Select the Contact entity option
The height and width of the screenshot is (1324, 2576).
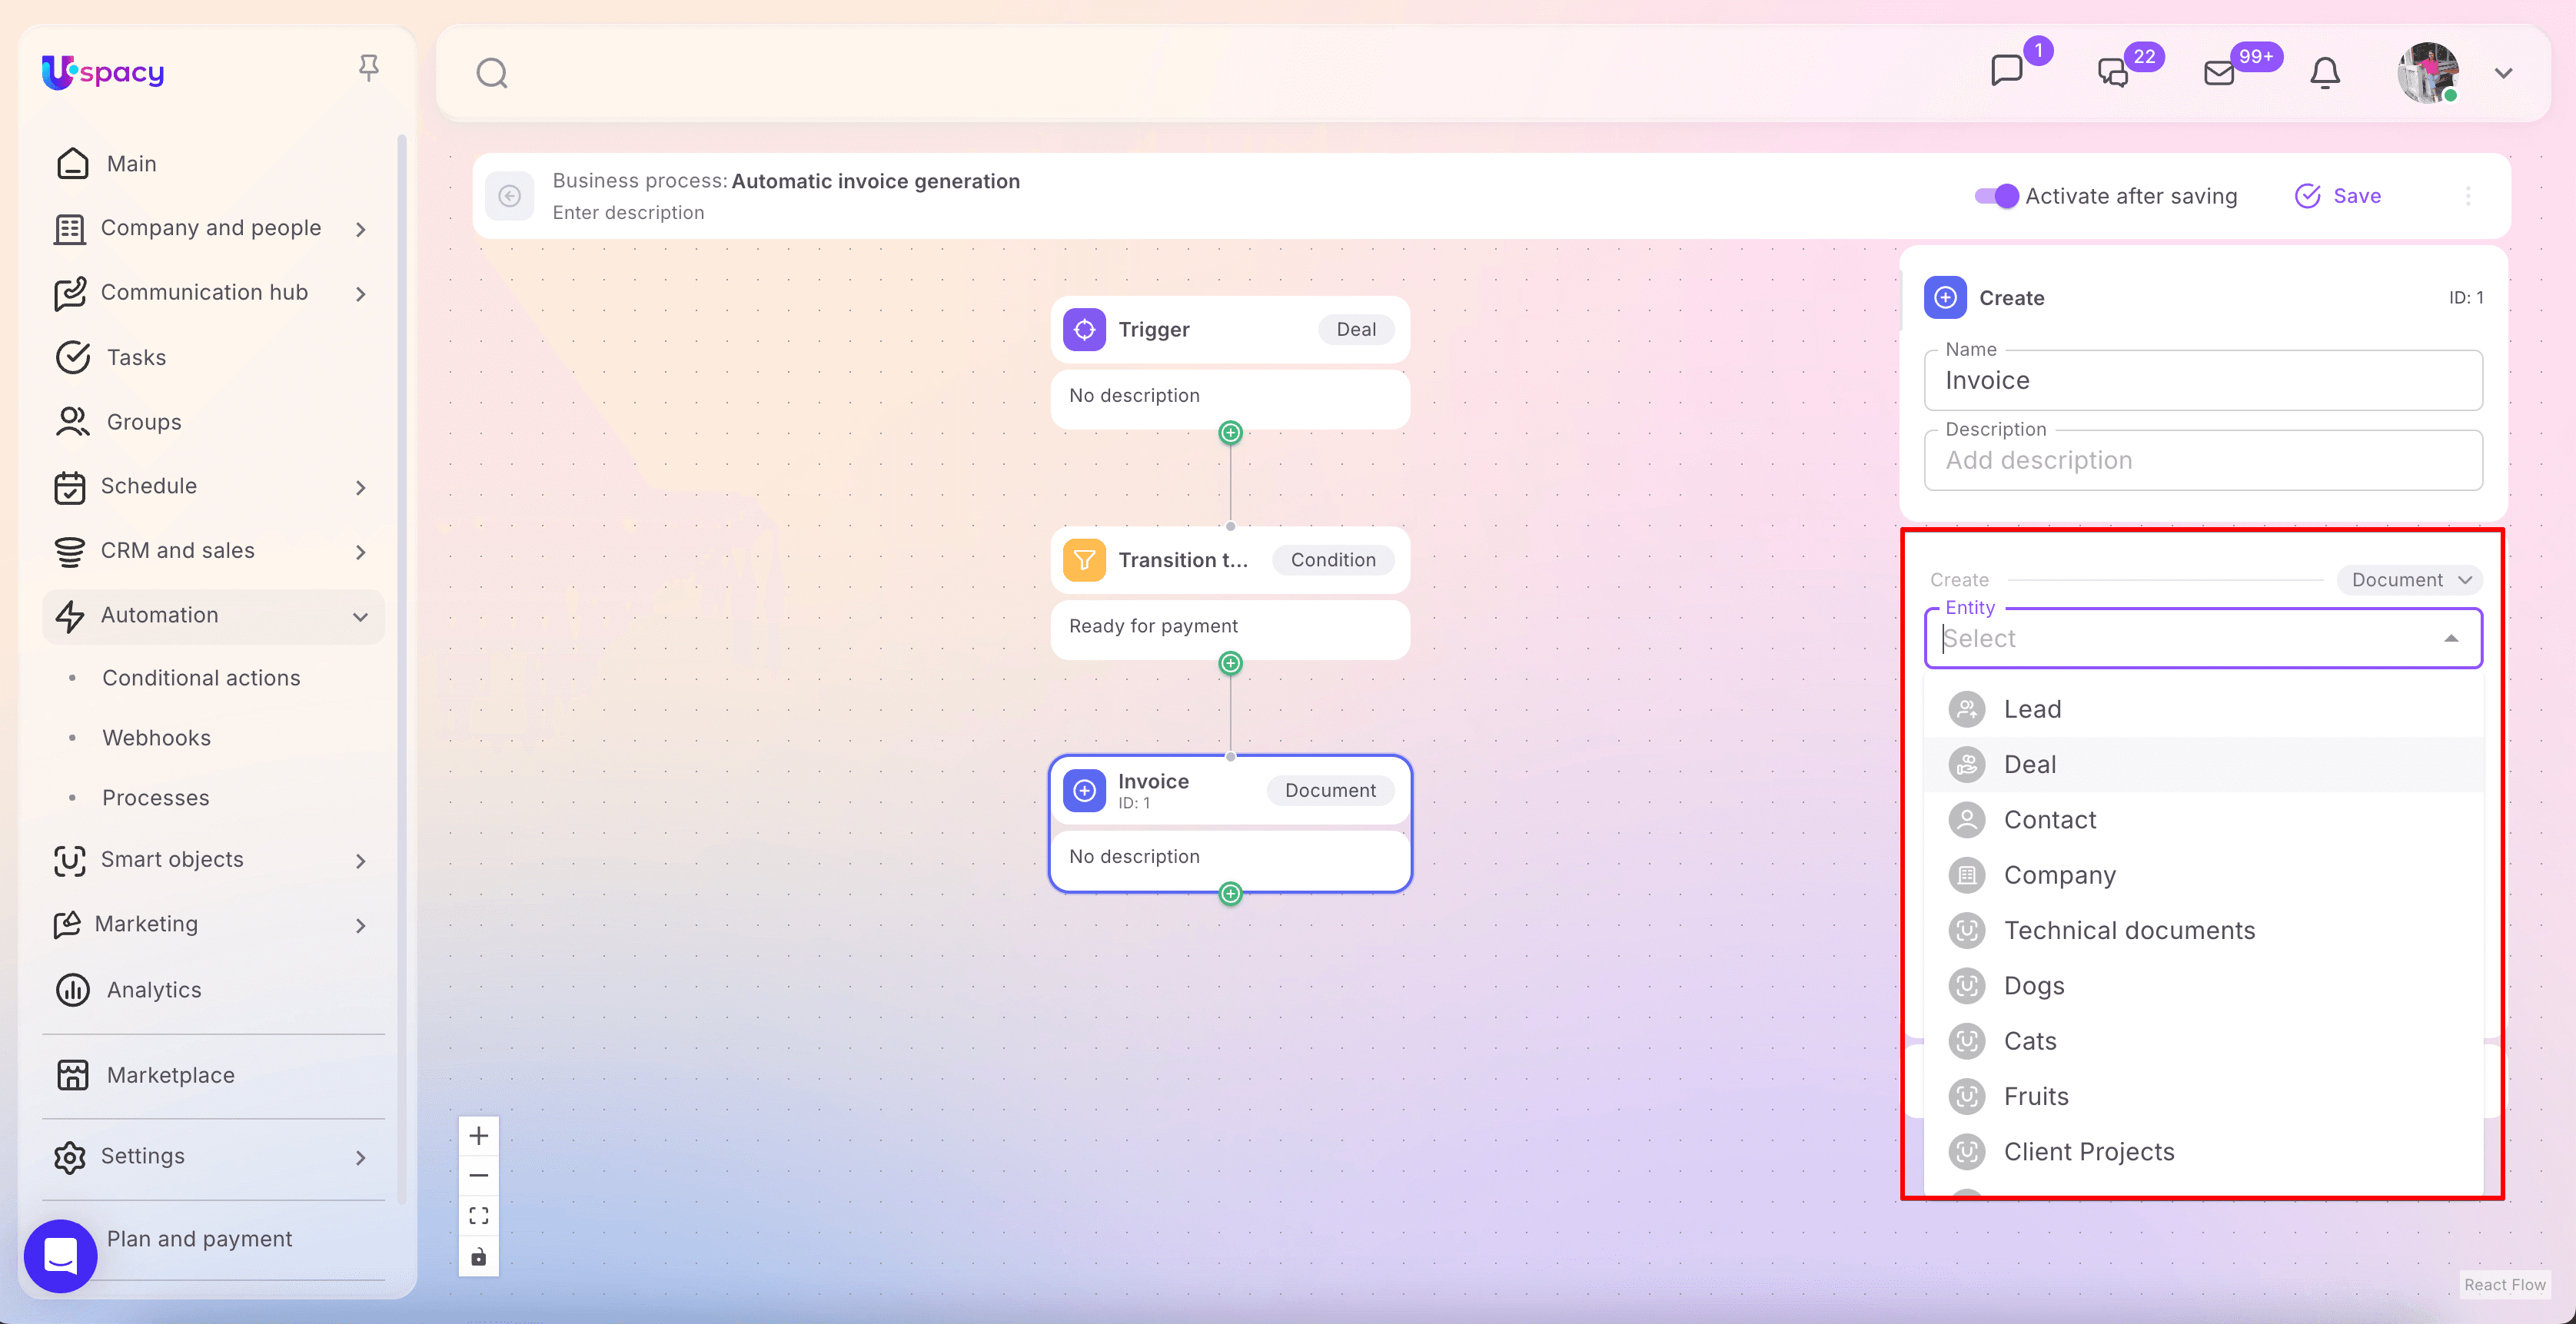click(x=2203, y=821)
